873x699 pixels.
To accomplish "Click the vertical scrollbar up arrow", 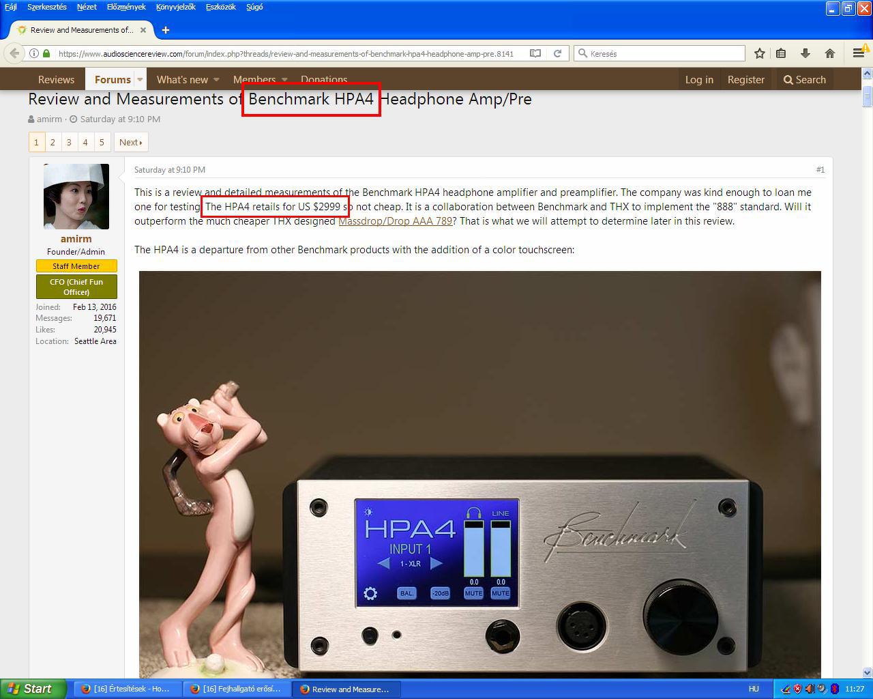I will coord(867,72).
